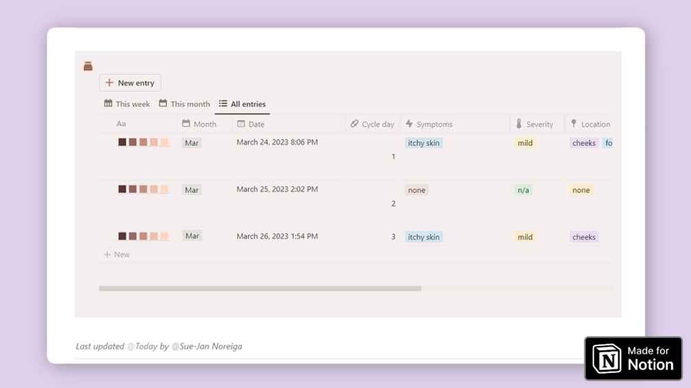
Task: Click Mar tag in March 24 row
Action: point(192,143)
